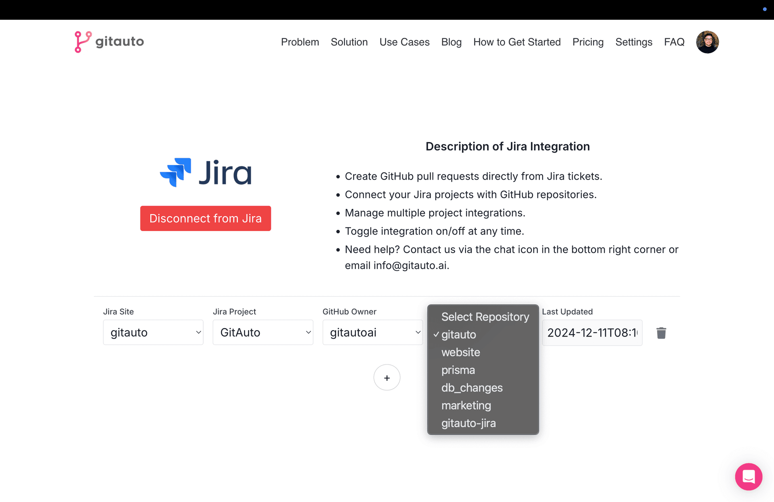Click the checked gitauto repository option
The height and width of the screenshot is (502, 774).
pyautogui.click(x=458, y=335)
